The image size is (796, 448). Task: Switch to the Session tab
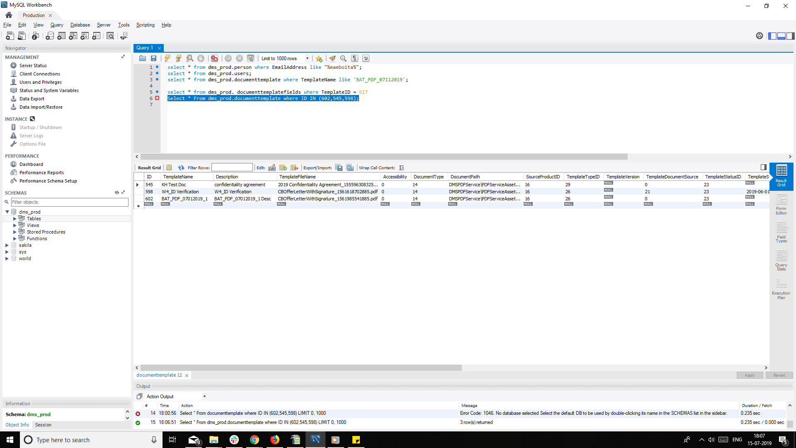43,425
